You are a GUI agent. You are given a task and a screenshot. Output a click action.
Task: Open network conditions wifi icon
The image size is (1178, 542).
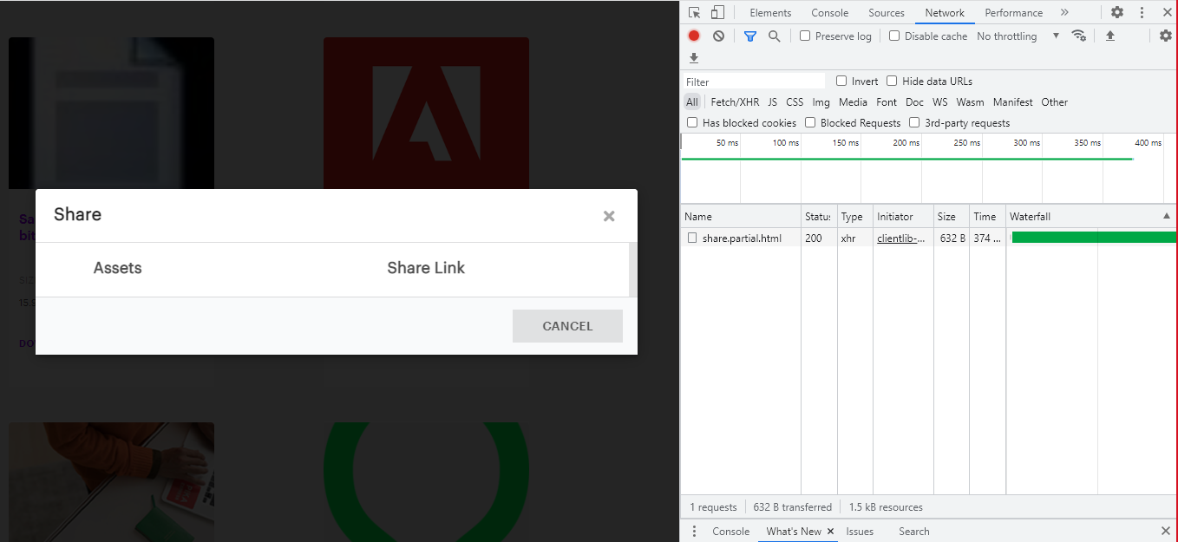(x=1079, y=36)
